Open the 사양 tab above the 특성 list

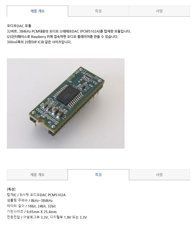tap(159, 175)
